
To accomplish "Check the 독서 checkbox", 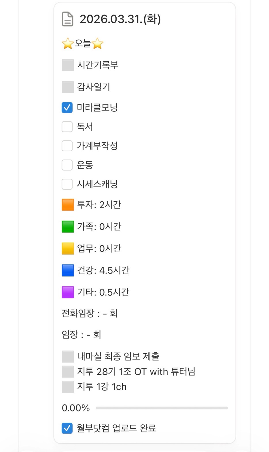I will click(x=67, y=127).
